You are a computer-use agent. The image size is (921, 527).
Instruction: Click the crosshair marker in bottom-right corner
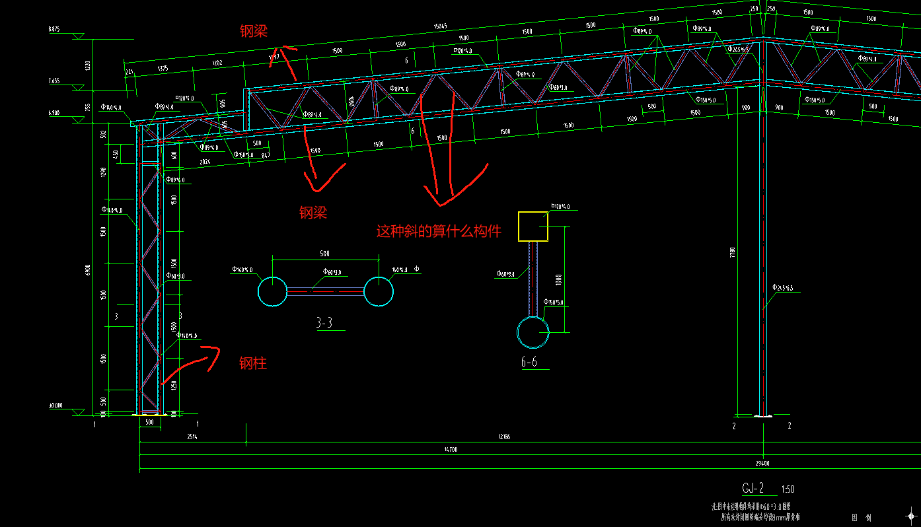click(x=911, y=516)
